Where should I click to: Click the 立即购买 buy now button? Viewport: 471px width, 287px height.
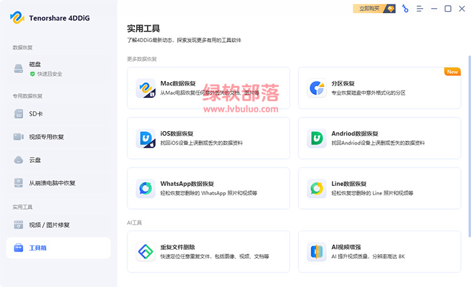pos(374,9)
